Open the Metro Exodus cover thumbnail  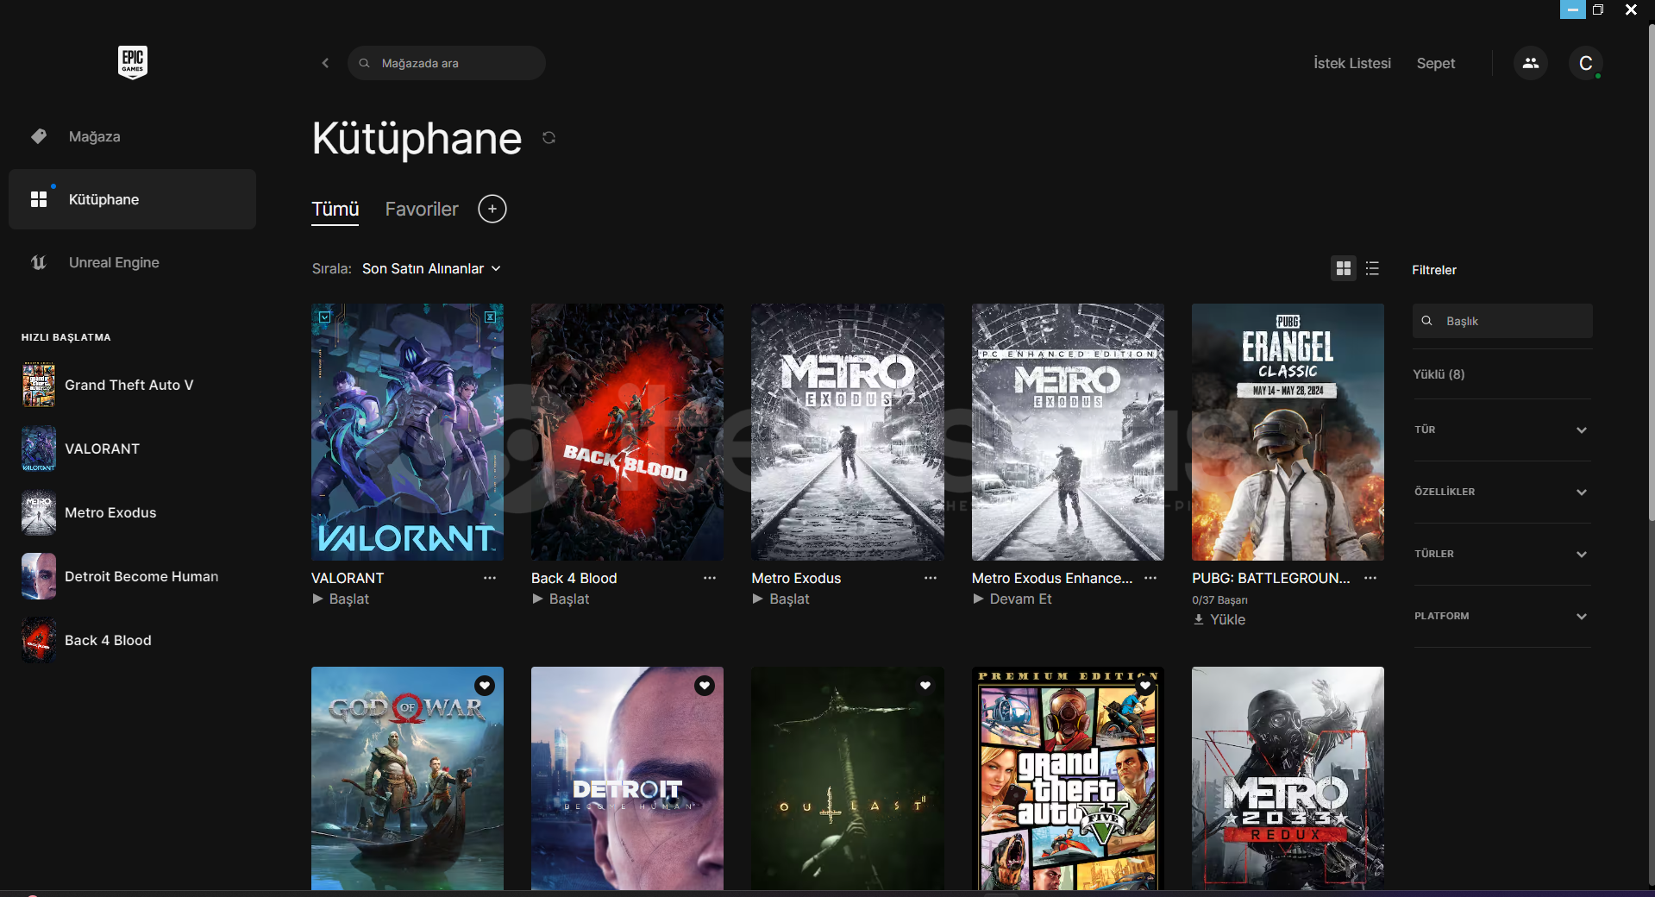click(847, 432)
